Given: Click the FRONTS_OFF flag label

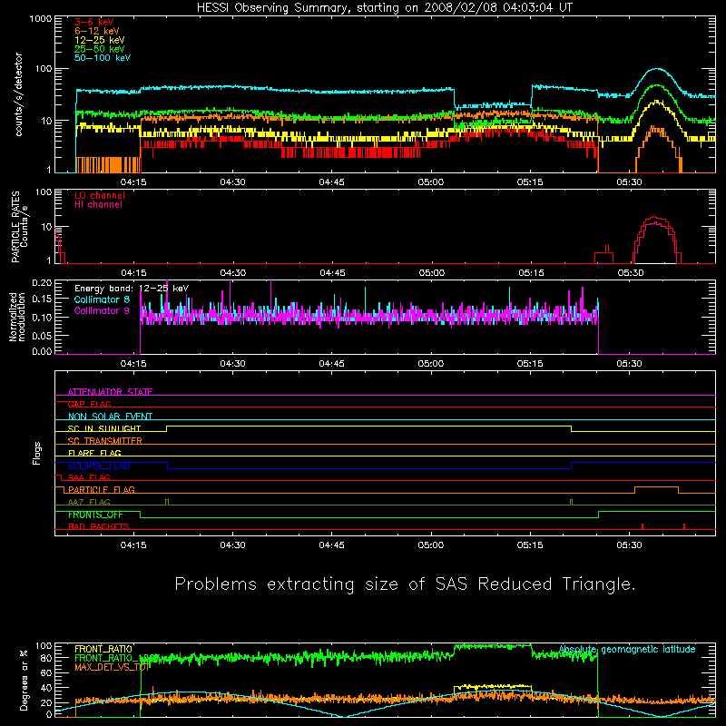Looking at the screenshot, I should 95,515.
